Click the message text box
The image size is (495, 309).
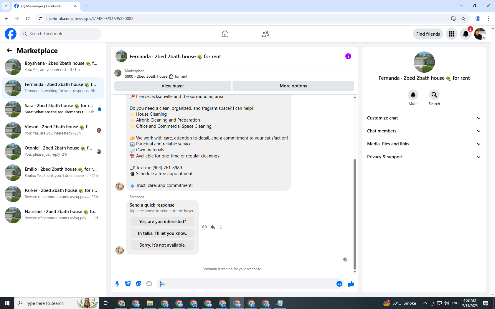tap(246, 284)
